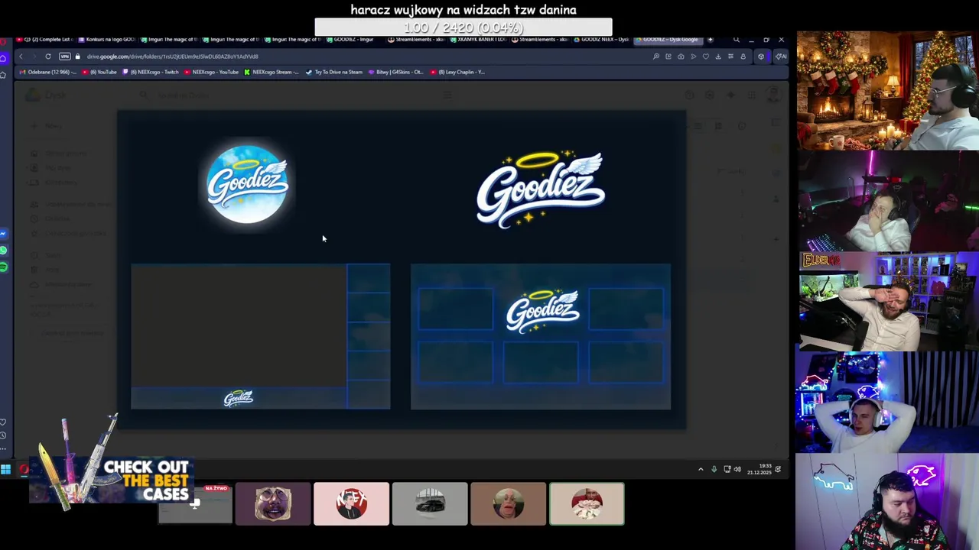Open a new tab with plus button
Screen dimensions: 979x550
tap(710, 40)
